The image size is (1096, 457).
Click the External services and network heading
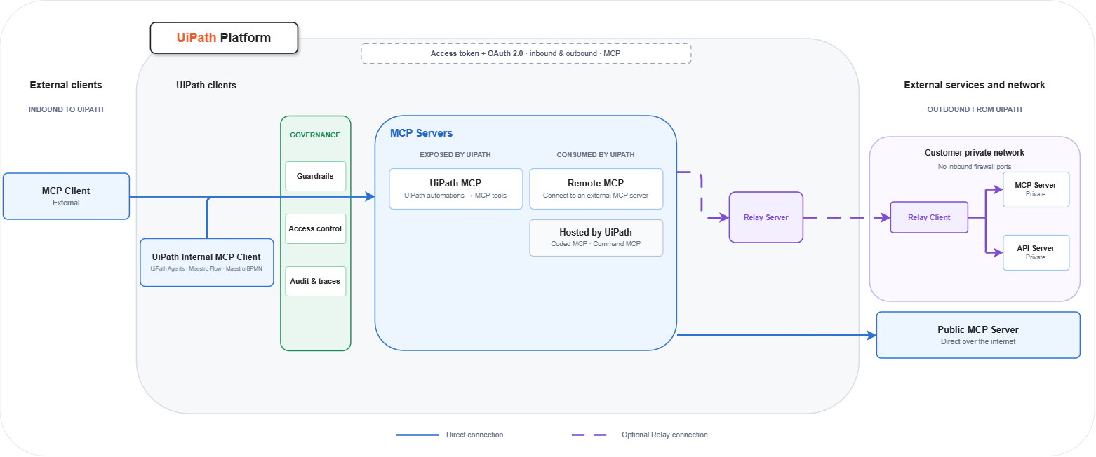975,85
